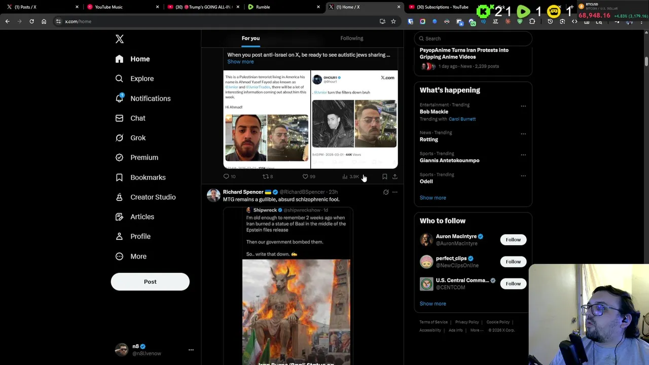The width and height of the screenshot is (649, 365).
Task: Bookmark this page with the star icon
Action: pos(393,21)
